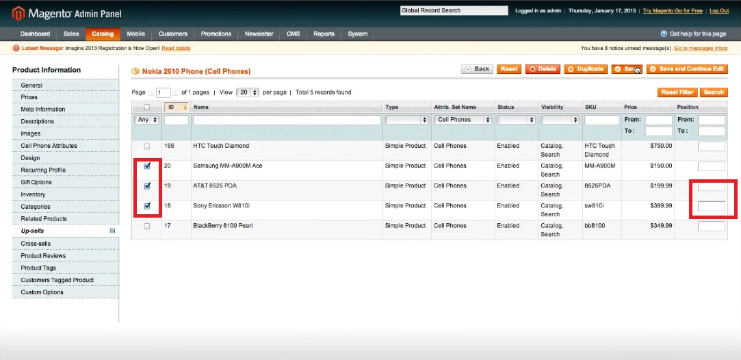
Task: Select the Images tab
Action: click(66, 133)
